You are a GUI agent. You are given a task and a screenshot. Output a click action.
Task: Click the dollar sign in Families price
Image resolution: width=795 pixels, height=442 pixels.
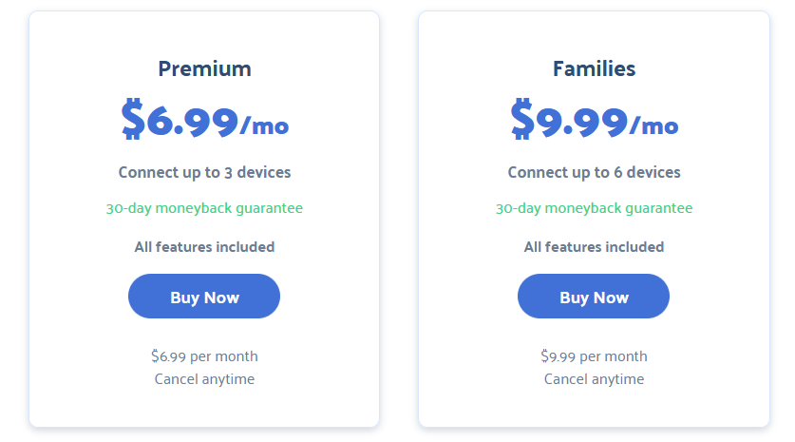(522, 119)
